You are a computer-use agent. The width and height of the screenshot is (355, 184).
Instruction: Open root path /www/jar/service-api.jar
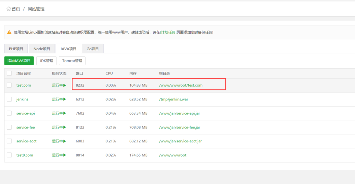click(180, 113)
